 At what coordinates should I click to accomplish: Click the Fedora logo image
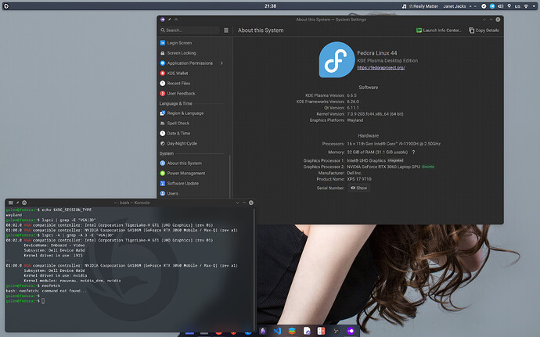point(337,59)
